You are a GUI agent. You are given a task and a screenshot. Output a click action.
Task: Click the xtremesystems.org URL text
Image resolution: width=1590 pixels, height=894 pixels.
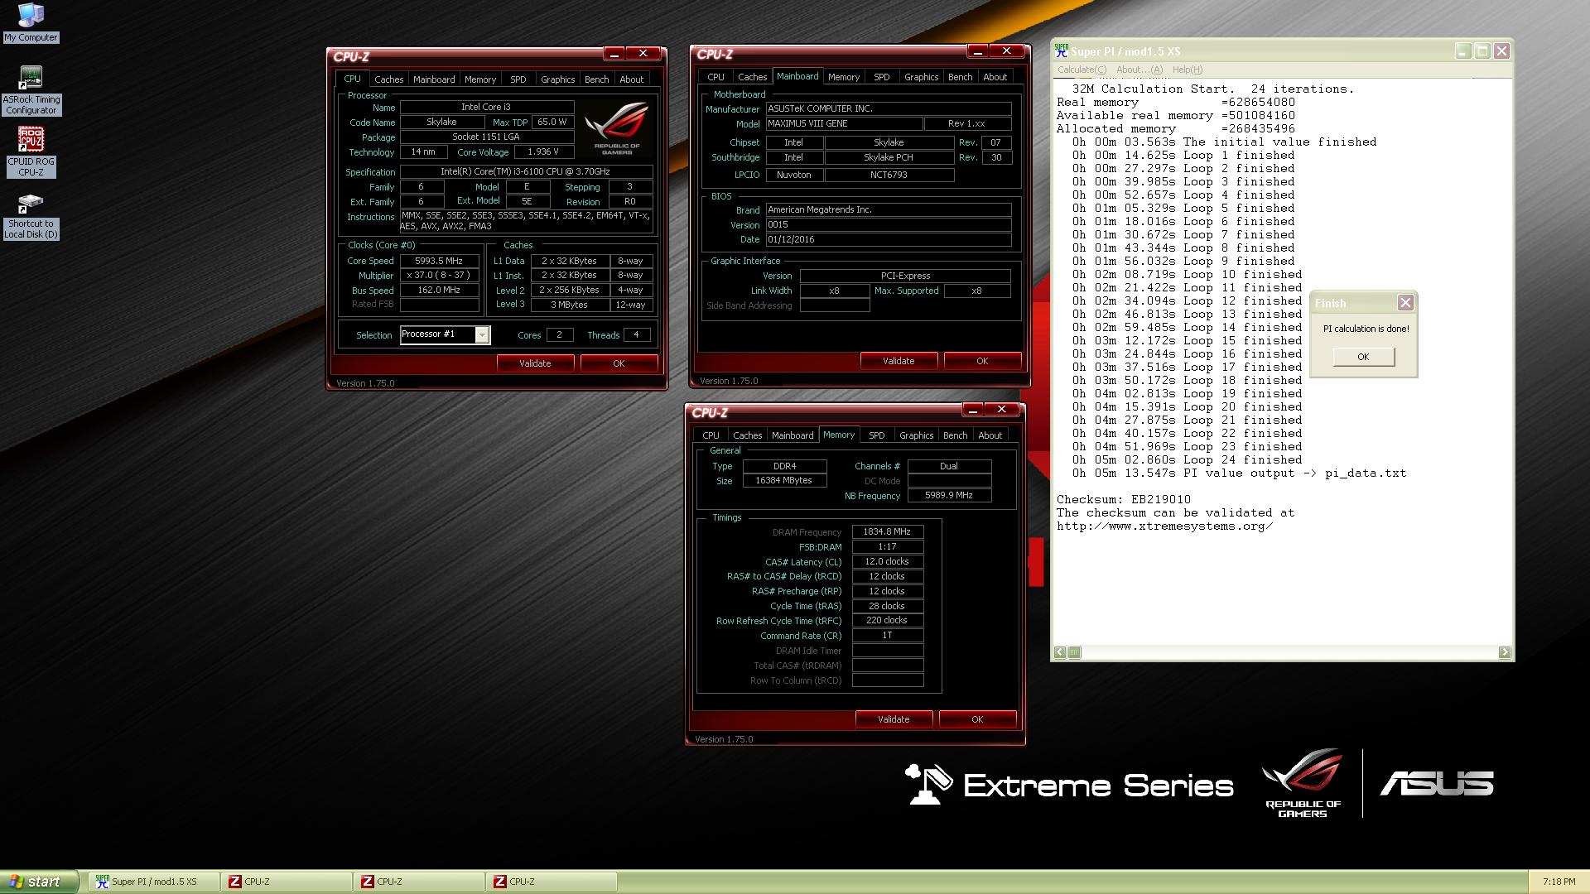(1164, 526)
